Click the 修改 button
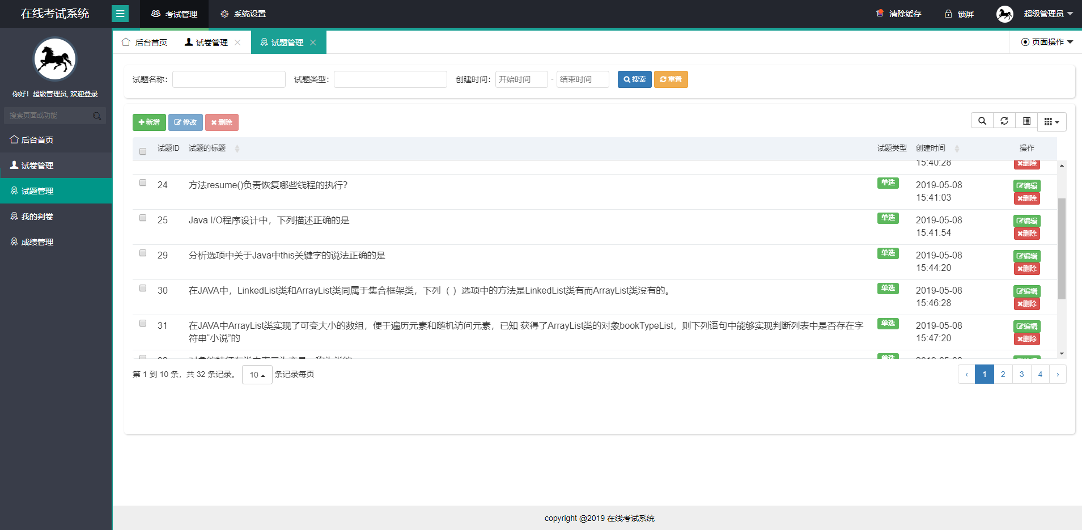 coord(185,122)
